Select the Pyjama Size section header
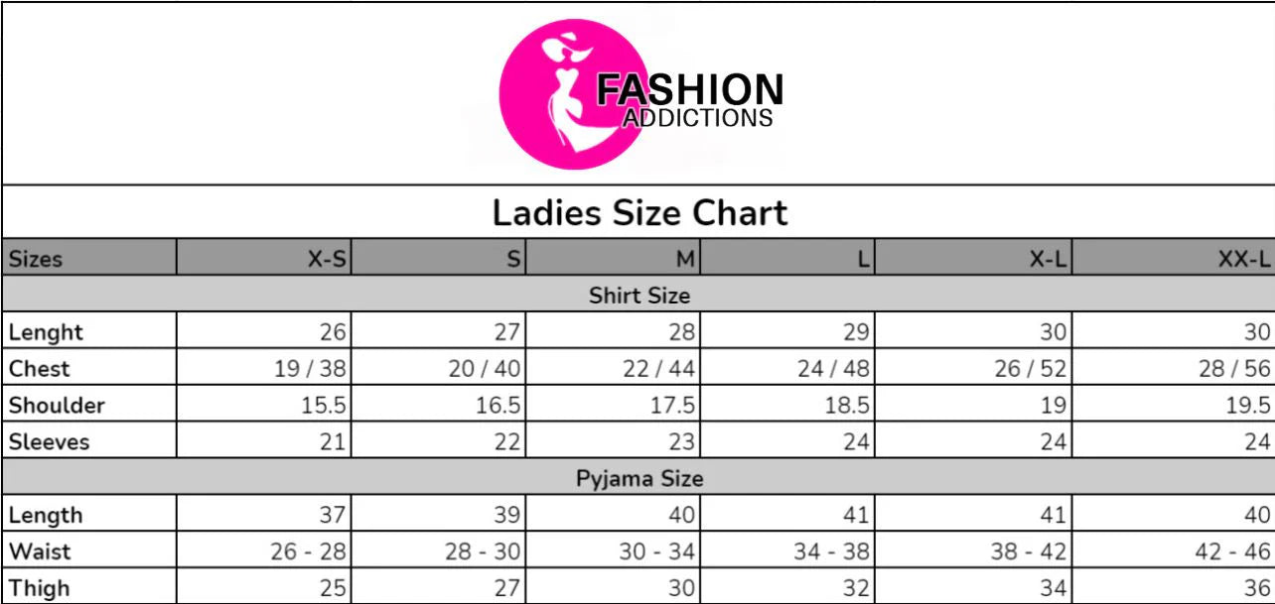The image size is (1275, 604). coord(638,478)
